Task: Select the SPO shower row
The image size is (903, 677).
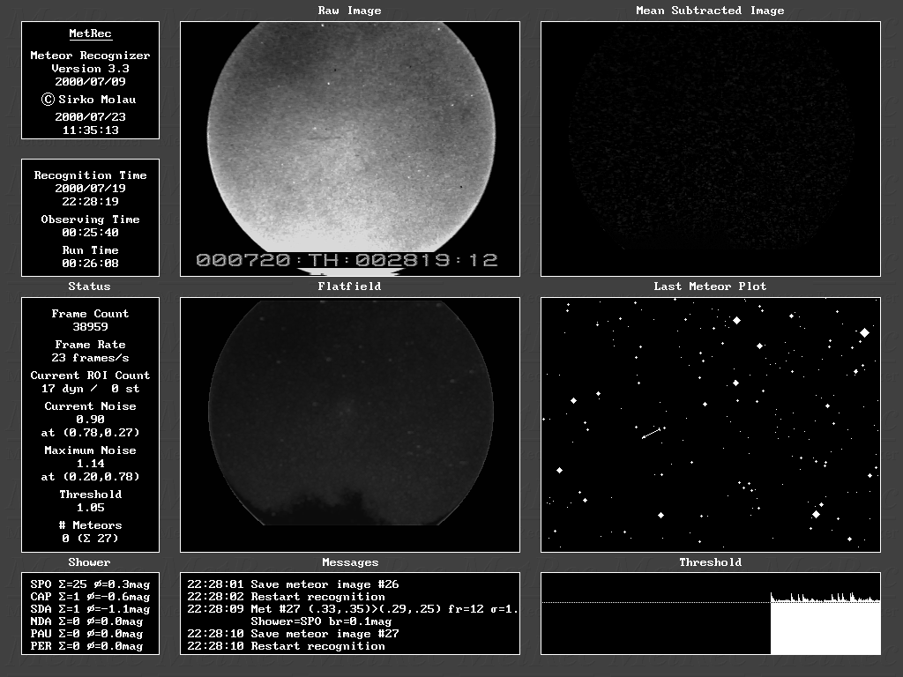Action: (90, 584)
